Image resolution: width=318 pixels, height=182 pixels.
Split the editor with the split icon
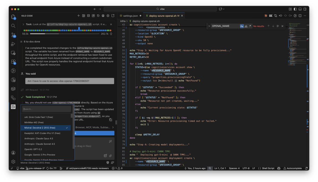(300, 16)
